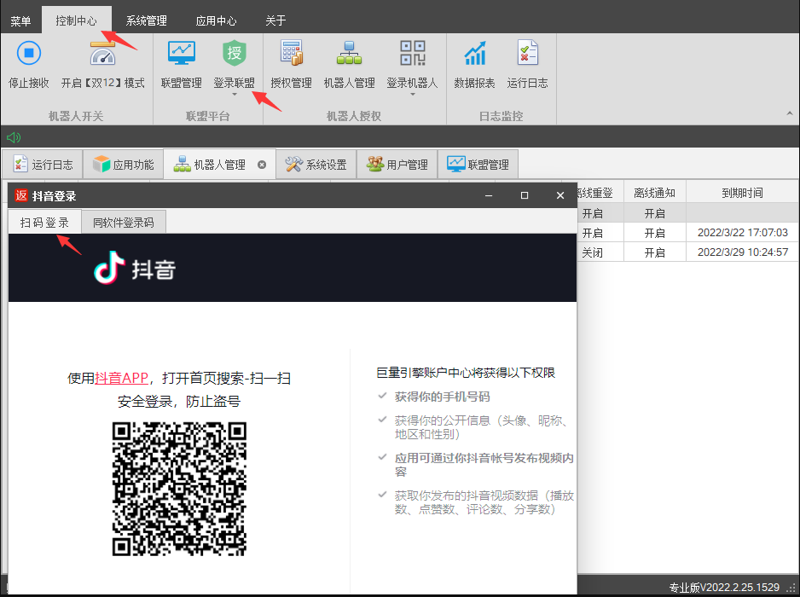Click the 应用可通过你抖音帐号发布视频内容 permission text
Image resolution: width=800 pixels, height=597 pixels.
[484, 464]
